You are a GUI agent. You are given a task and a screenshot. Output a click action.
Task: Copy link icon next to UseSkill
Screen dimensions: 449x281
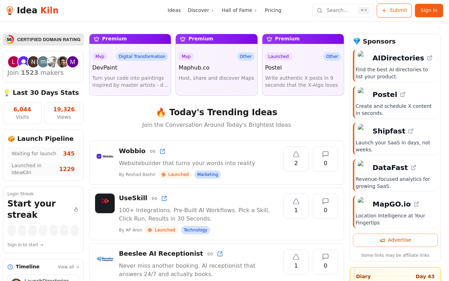154,198
